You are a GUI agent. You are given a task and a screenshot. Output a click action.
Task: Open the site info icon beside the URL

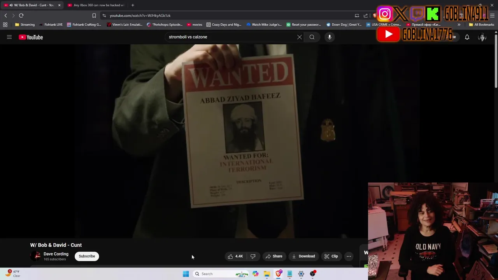click(104, 16)
